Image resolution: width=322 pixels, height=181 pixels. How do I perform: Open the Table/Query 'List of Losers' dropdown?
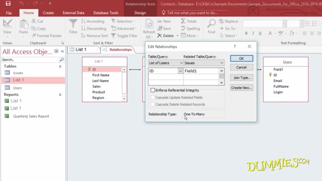click(x=181, y=63)
